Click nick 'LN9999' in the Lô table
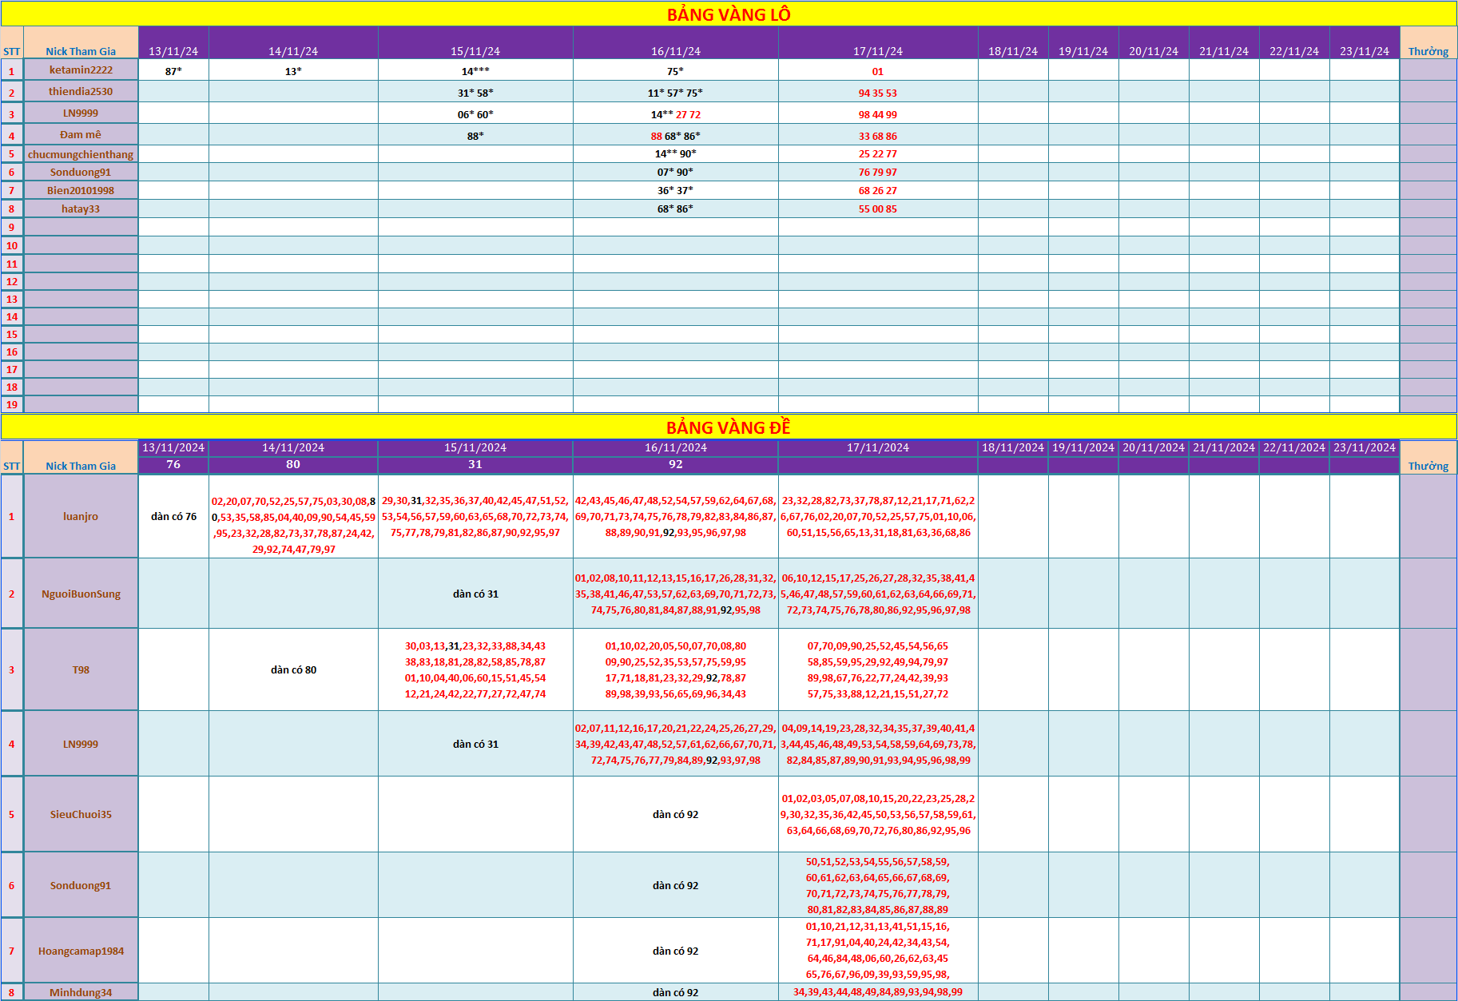 pyautogui.click(x=81, y=113)
